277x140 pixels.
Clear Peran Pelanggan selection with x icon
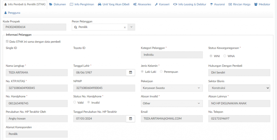[x=125, y=27]
